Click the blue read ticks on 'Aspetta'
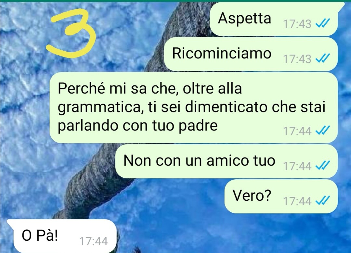 point(323,23)
